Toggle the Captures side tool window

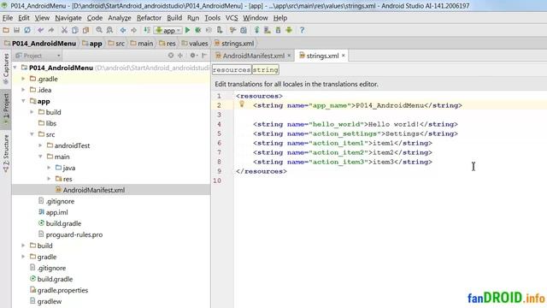6,68
